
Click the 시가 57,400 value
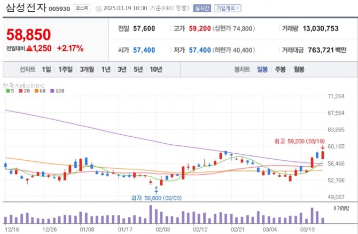[144, 50]
